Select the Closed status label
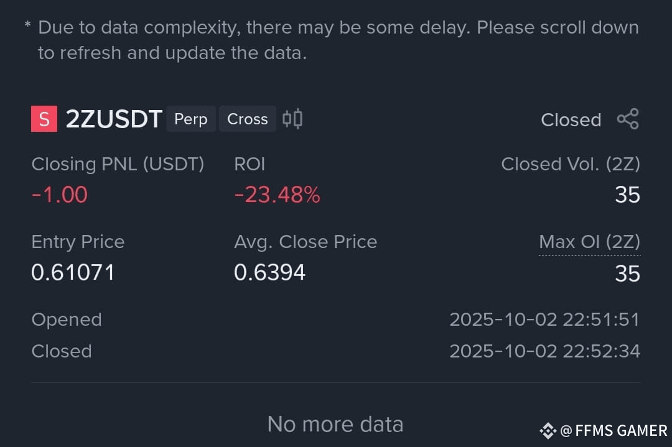 (571, 120)
